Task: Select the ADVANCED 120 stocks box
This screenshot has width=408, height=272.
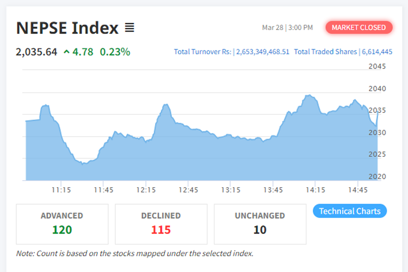Action: pos(62,224)
